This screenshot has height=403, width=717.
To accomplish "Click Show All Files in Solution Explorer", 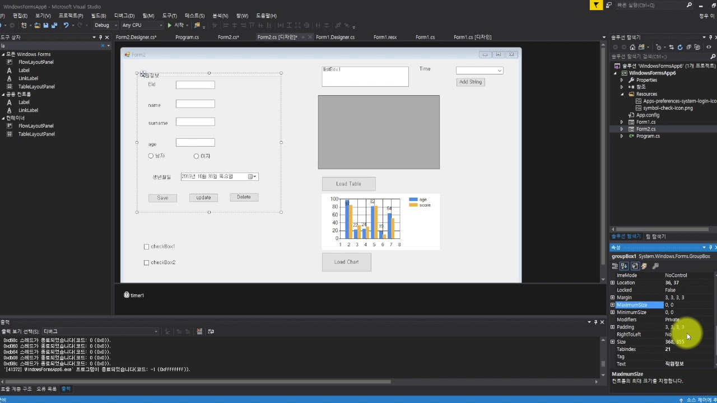I will 697,47.
